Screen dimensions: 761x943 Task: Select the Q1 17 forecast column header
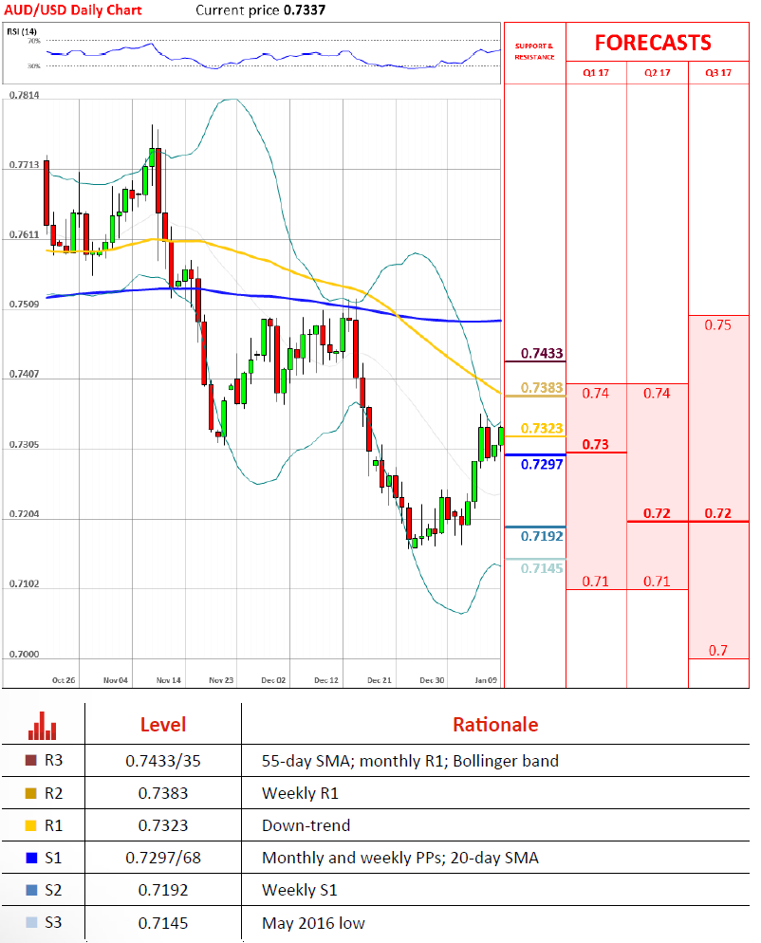click(x=596, y=73)
